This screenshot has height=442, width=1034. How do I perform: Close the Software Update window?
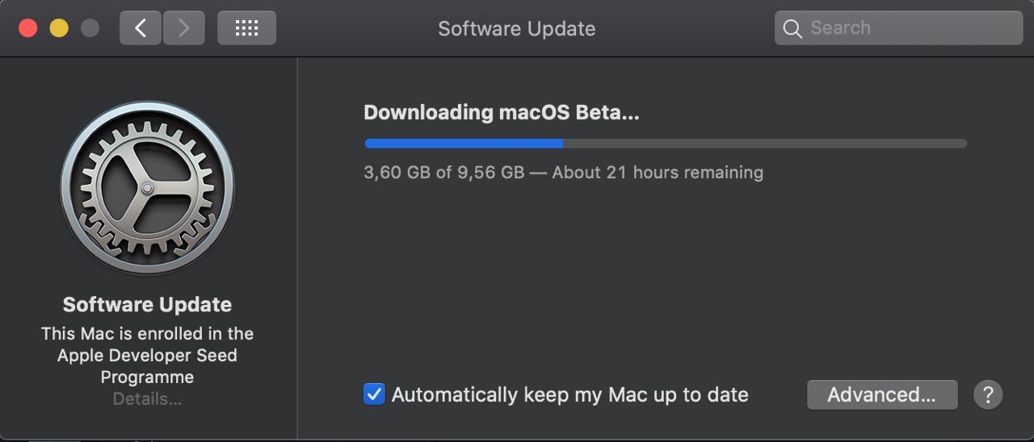(28, 28)
